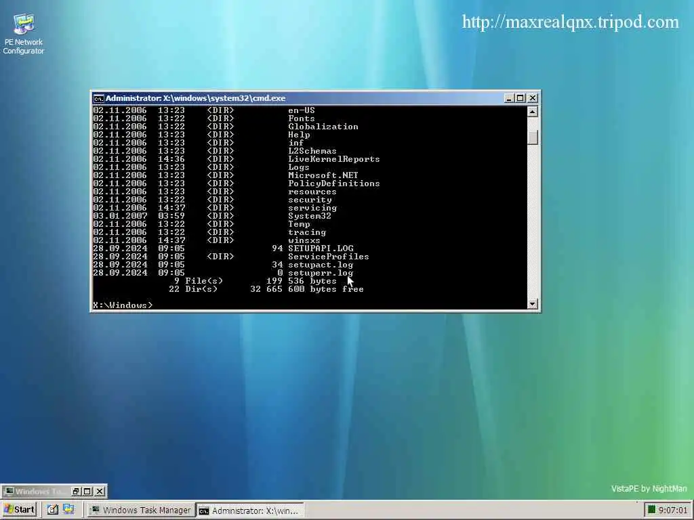Maximize the Administrator cmd.exe window

520,98
